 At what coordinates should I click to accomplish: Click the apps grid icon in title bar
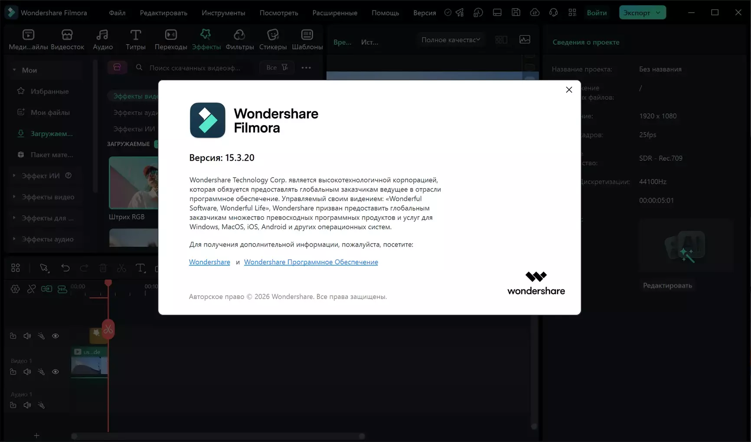[572, 13]
